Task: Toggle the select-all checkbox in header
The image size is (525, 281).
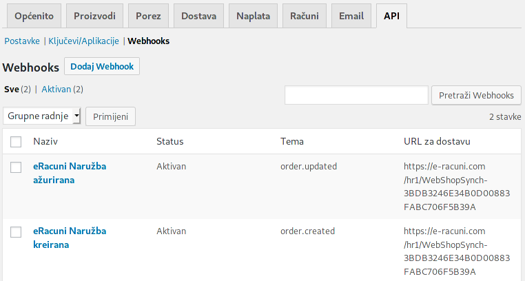Action: (x=16, y=142)
